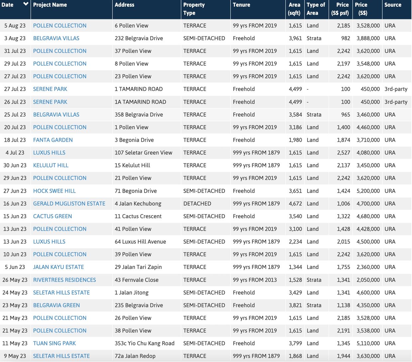The width and height of the screenshot is (412, 362).
Task: Open the TUAN SING PARK project link
Action: [54, 343]
